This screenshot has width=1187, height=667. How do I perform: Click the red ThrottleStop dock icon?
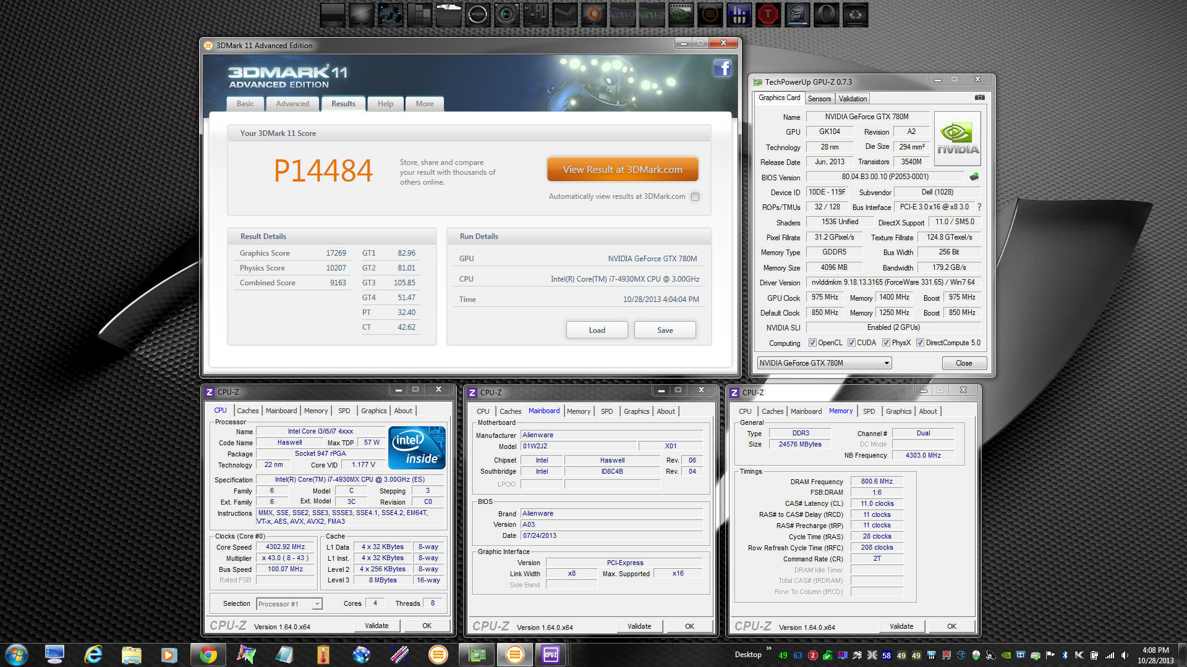(768, 14)
